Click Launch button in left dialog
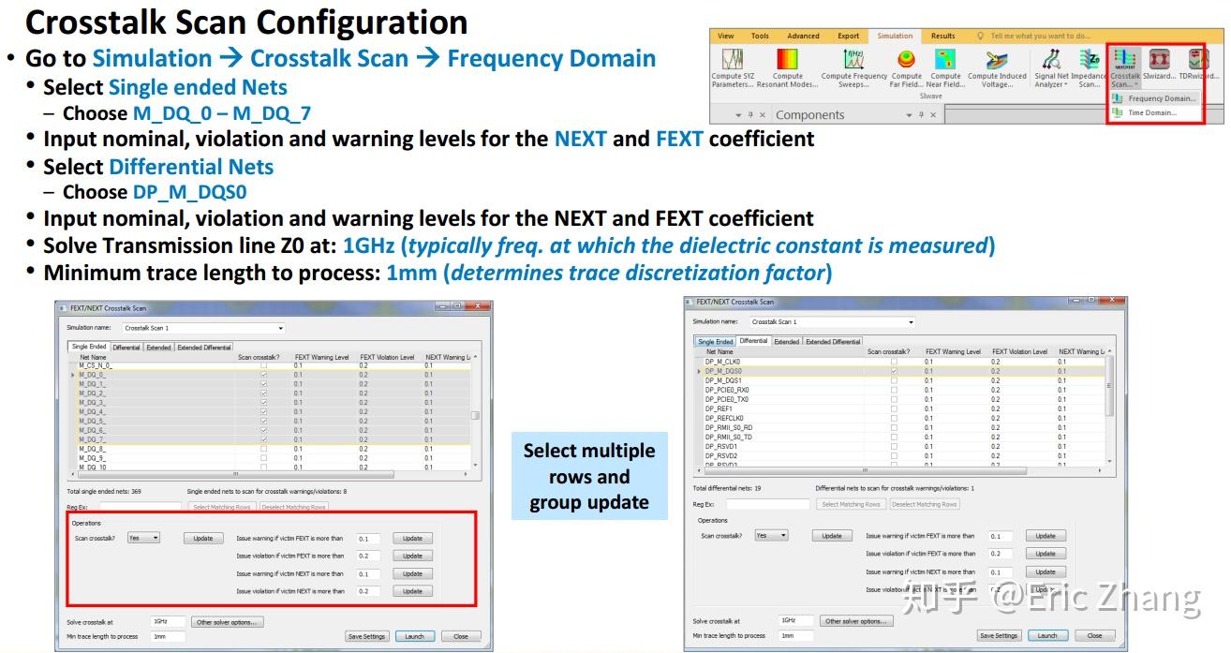 coord(414,636)
